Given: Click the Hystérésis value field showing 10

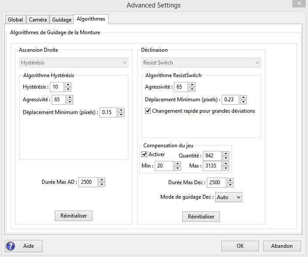Looking at the screenshot, I should (57, 87).
